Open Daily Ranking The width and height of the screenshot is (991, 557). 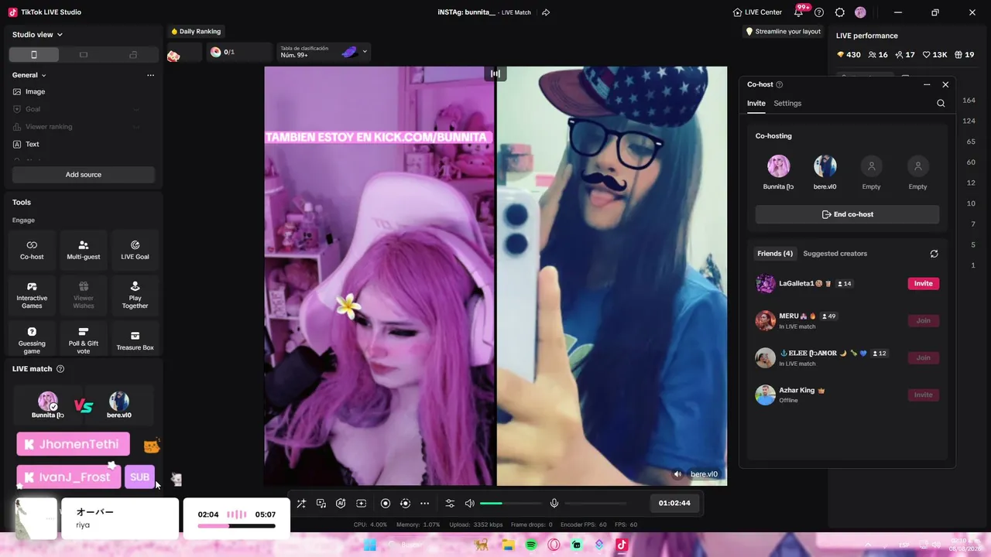pyautogui.click(x=196, y=32)
